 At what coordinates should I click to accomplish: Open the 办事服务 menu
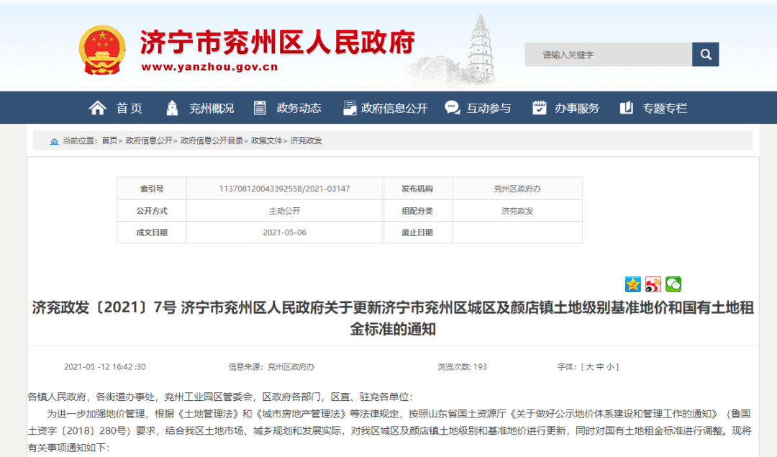(x=566, y=108)
